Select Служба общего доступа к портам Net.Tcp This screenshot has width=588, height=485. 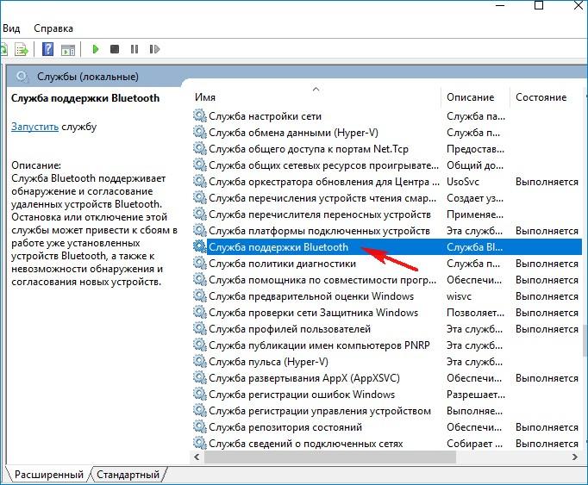point(387,149)
